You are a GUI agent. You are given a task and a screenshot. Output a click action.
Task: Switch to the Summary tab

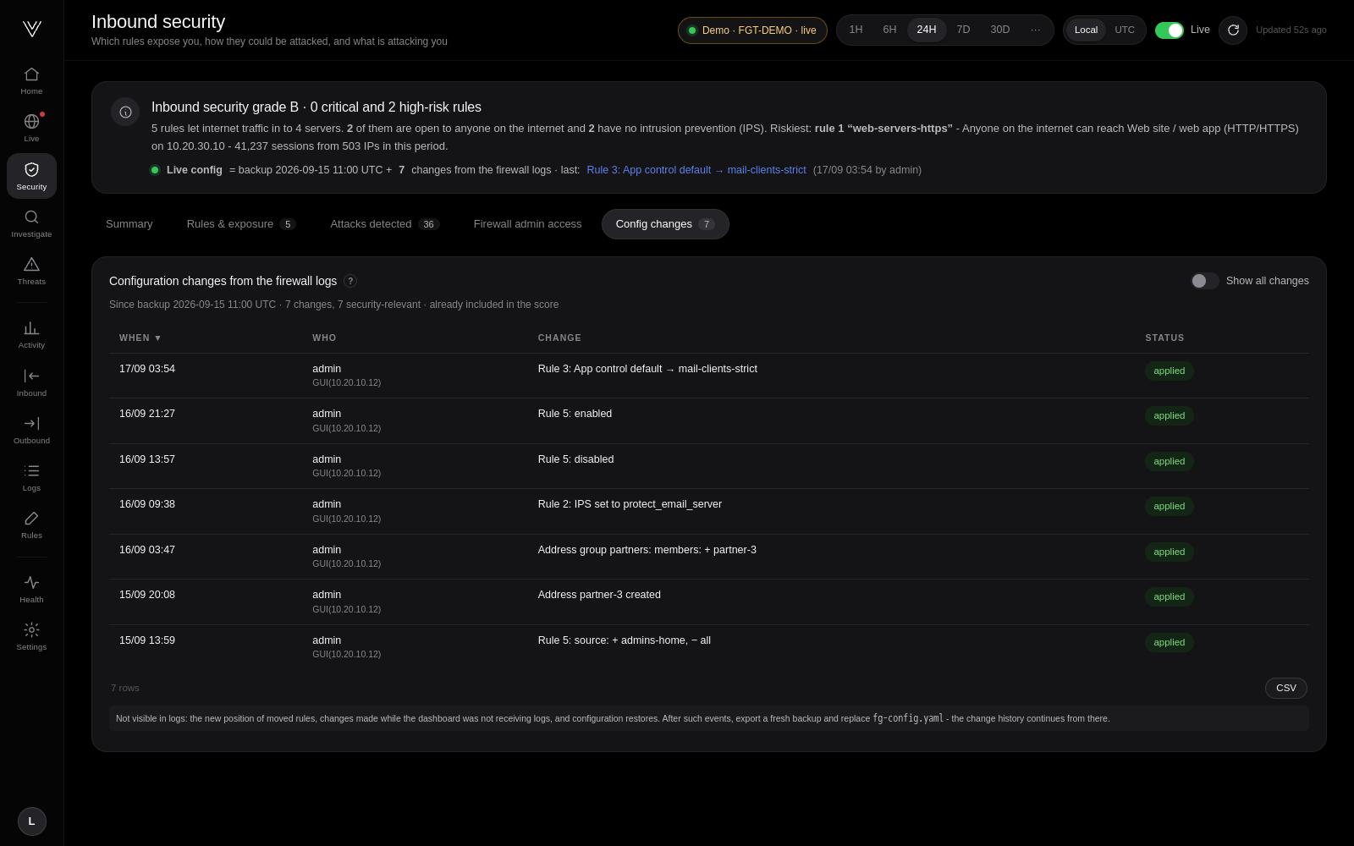[129, 224]
